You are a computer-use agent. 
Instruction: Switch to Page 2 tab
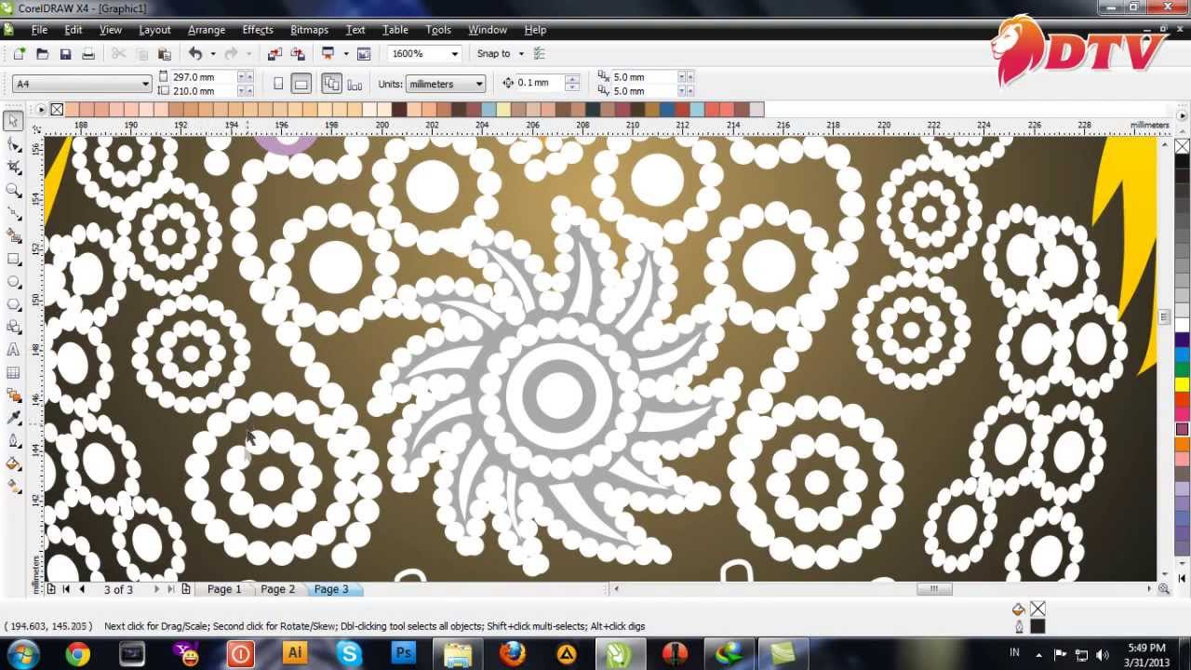pos(277,589)
